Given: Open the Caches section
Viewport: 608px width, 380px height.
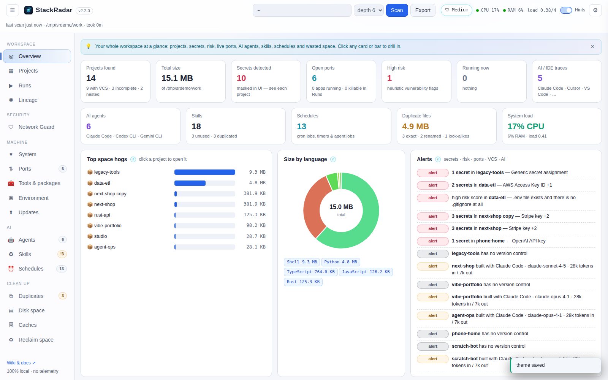Looking at the screenshot, I should point(37,325).
